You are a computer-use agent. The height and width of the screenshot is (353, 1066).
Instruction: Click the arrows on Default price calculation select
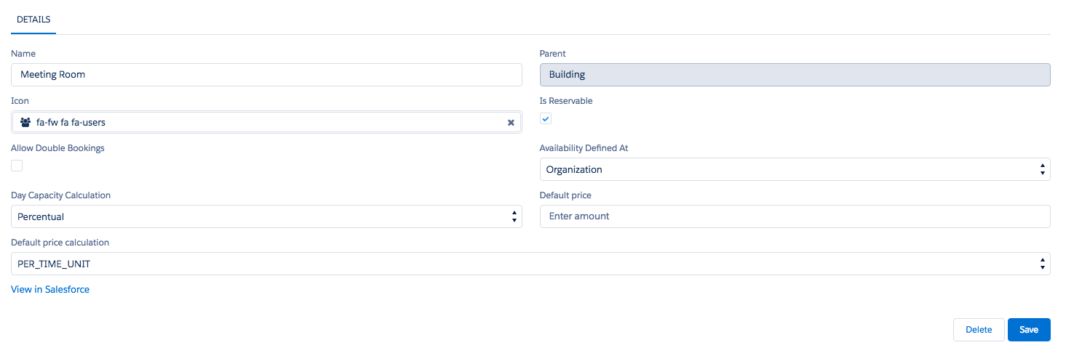(x=1042, y=264)
